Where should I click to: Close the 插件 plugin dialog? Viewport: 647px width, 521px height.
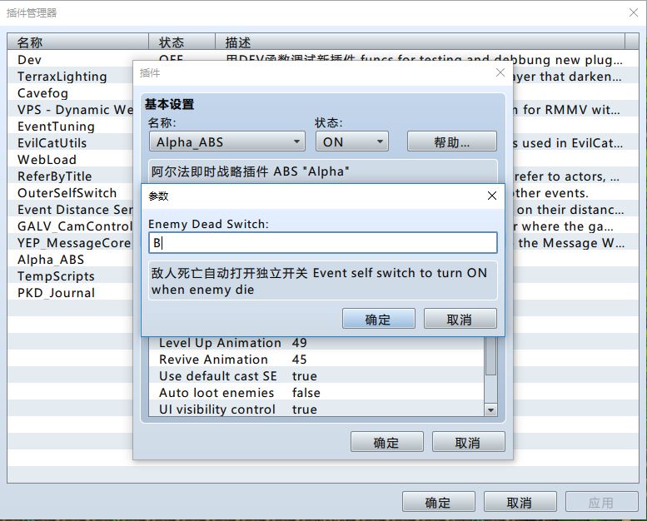click(x=500, y=72)
